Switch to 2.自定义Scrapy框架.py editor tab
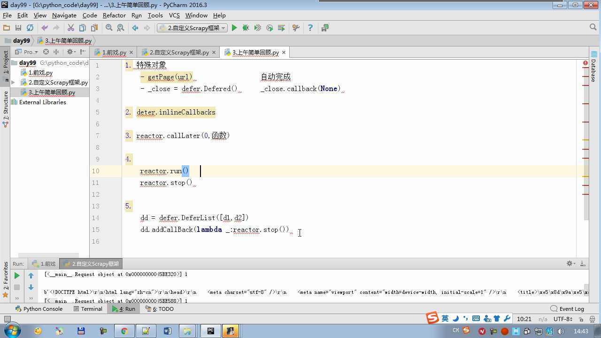This screenshot has height=338, width=601. click(179, 53)
